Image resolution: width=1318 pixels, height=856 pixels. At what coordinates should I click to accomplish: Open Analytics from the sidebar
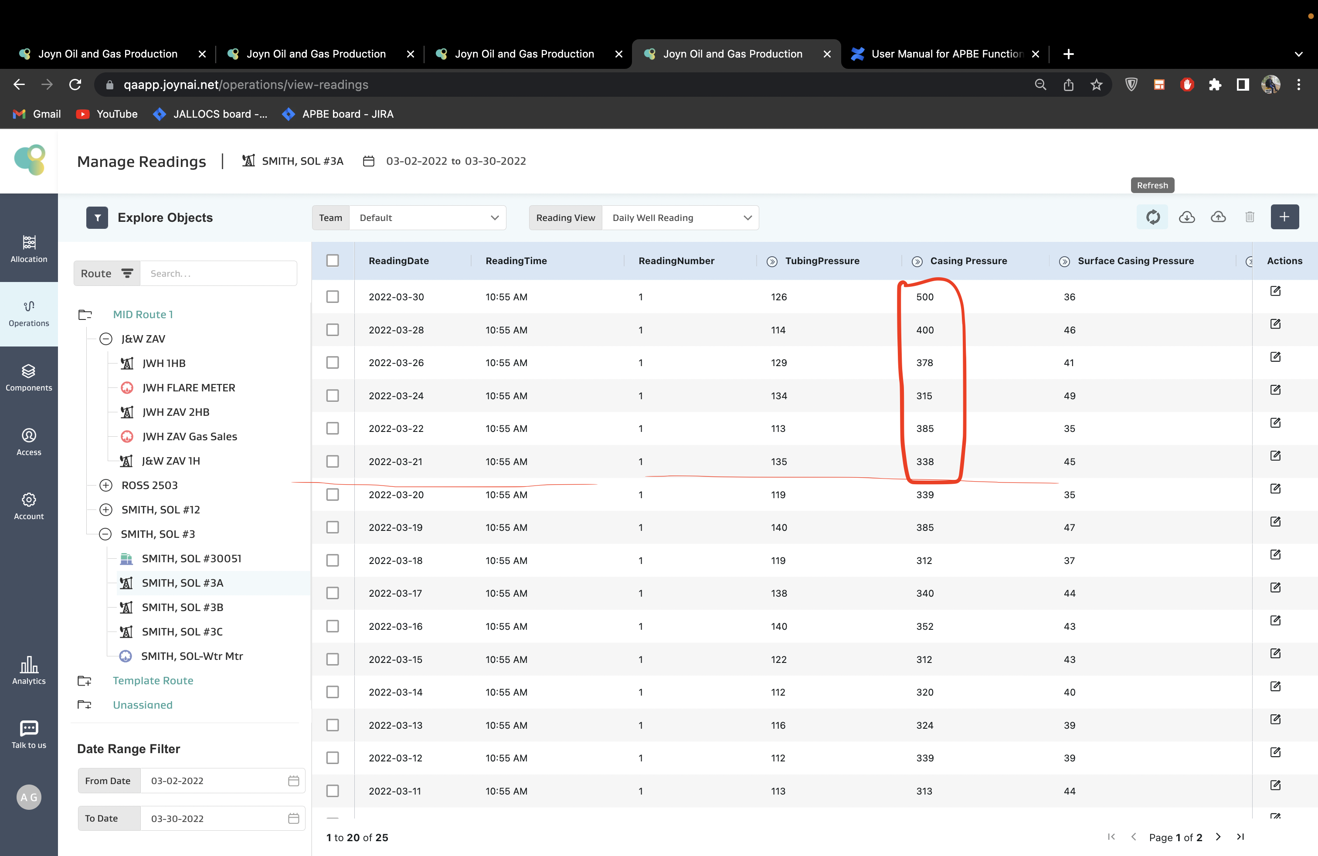coord(29,670)
